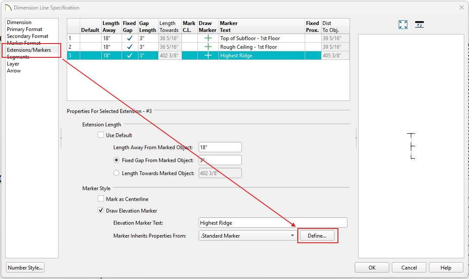Click Length Away 18" cell in row 1
The width and height of the screenshot is (469, 279).
(x=112, y=38)
